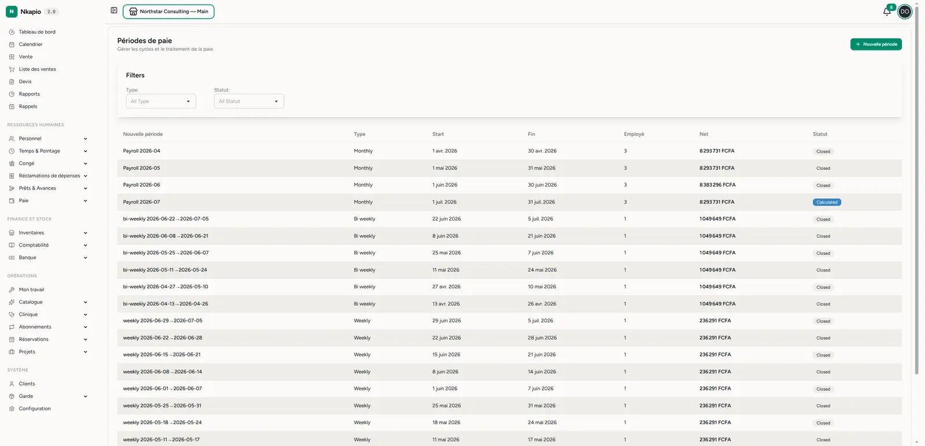Click the Abonnements sidebar icon
Image resolution: width=925 pixels, height=446 pixels.
[12, 327]
